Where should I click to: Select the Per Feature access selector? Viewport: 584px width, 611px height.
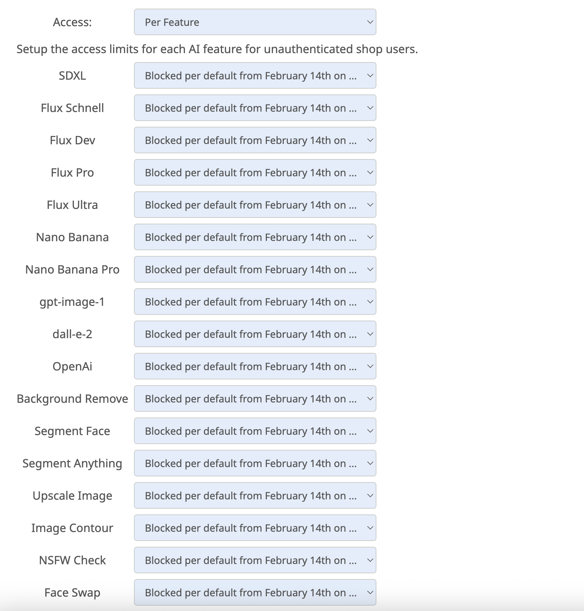tap(255, 22)
